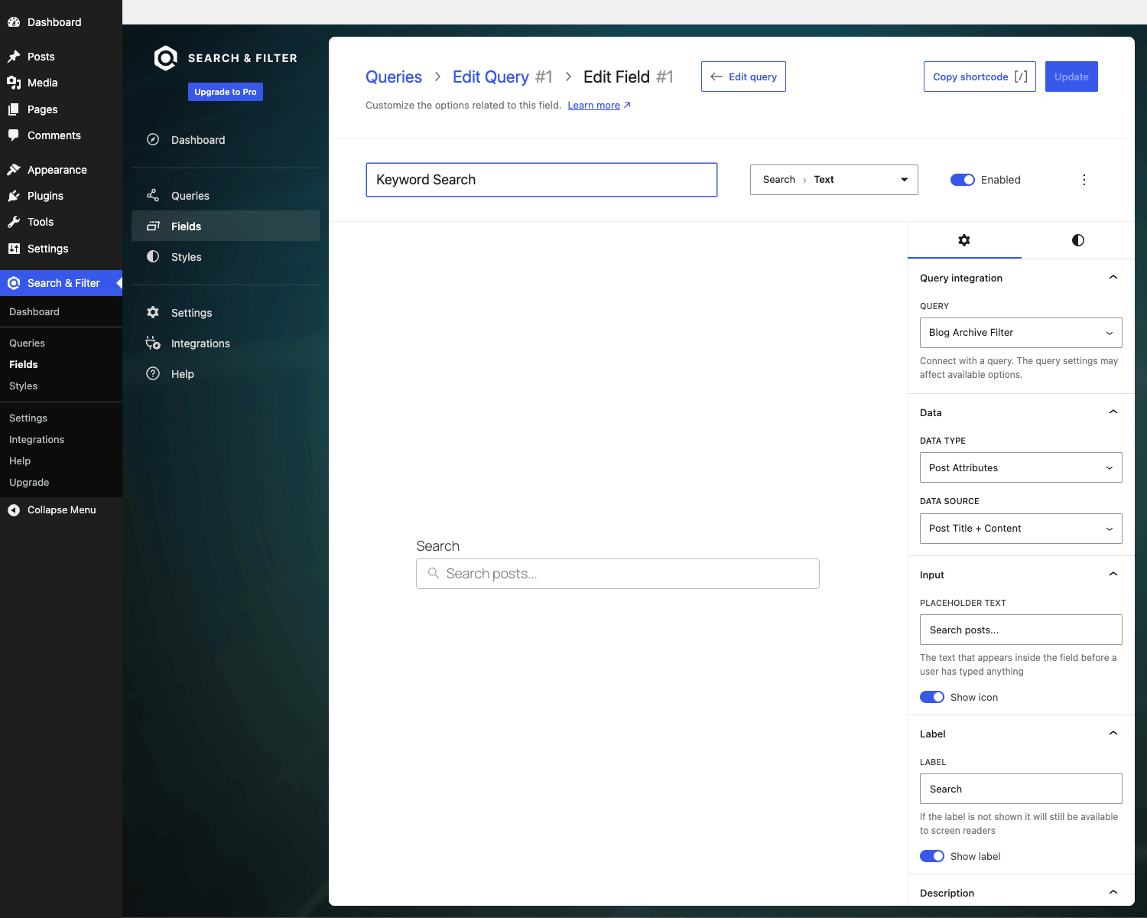This screenshot has height=918, width=1147.
Task: Open the Search Text field type dropdown
Action: (834, 180)
